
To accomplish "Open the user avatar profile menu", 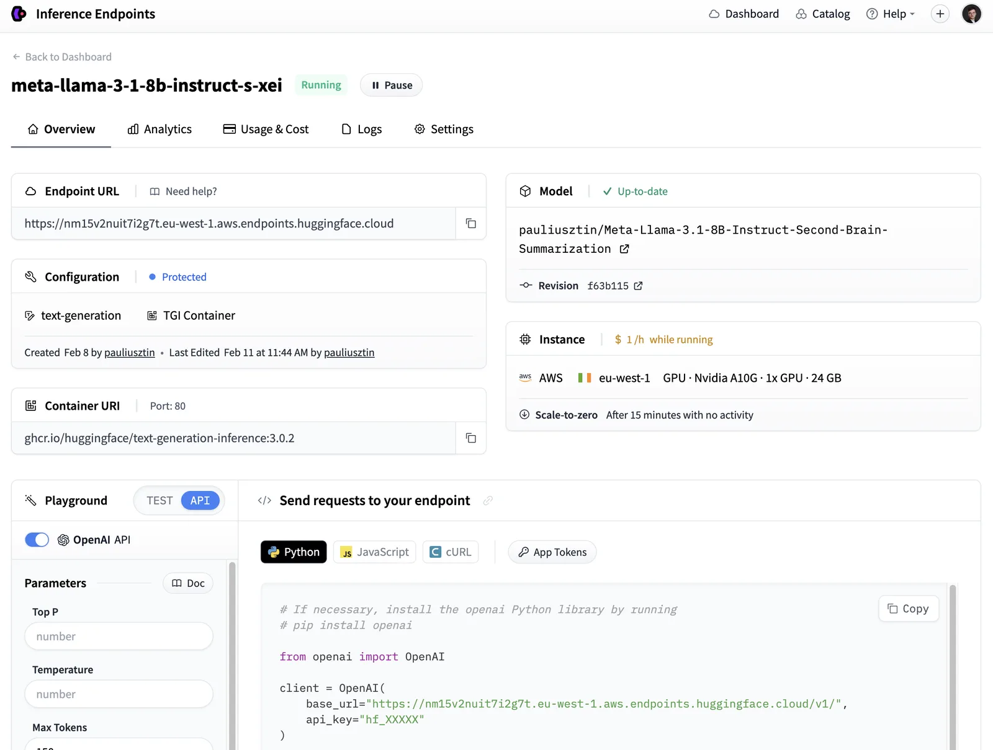I will 971,14.
